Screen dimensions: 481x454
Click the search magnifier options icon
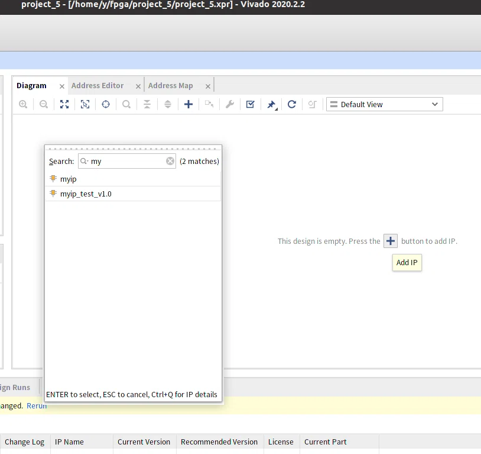[84, 161]
